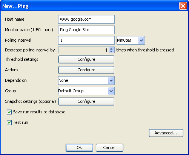Cancel the New Ping dialog
189x155 pixels.
109,147
